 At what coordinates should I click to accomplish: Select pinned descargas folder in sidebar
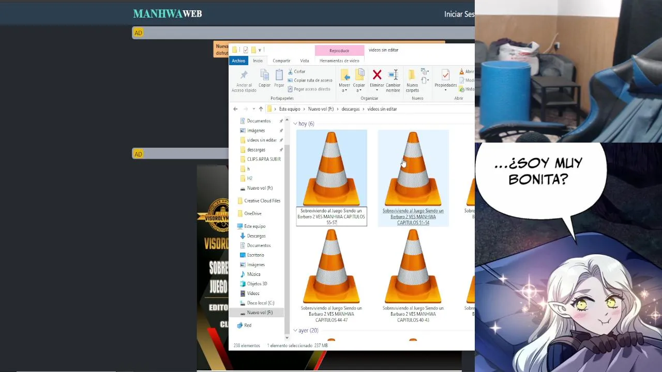[256, 150]
